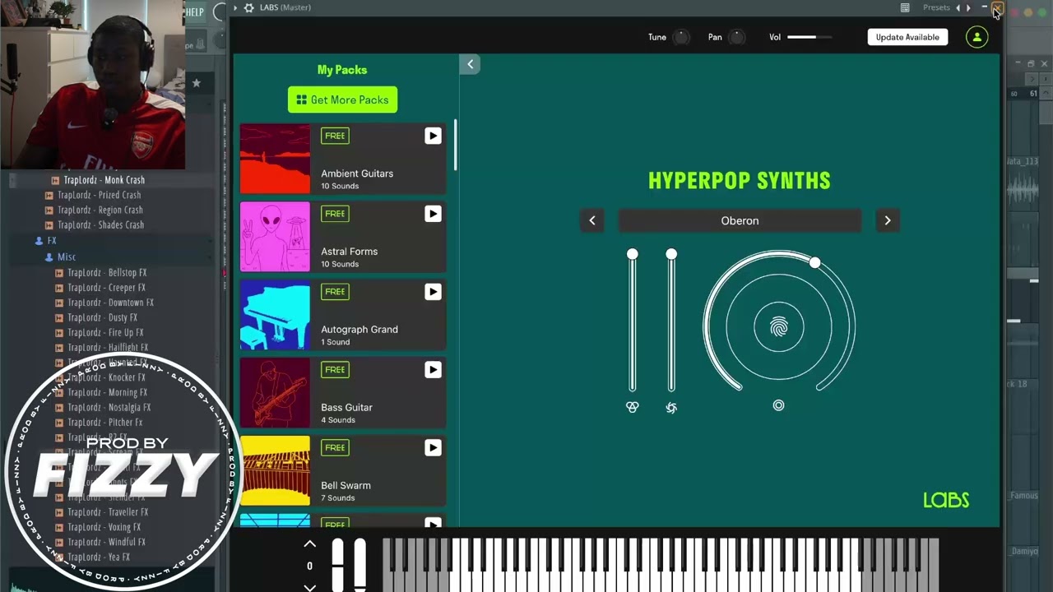
Task: Click the Update Available button
Action: coord(907,37)
